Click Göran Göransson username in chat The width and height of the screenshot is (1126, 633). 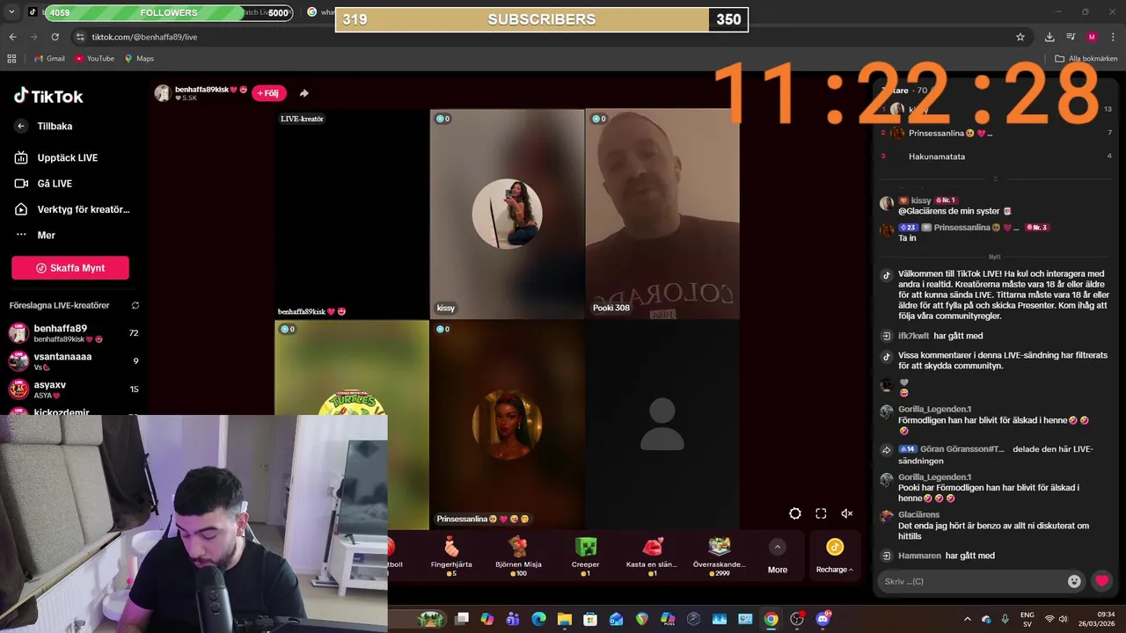point(962,449)
